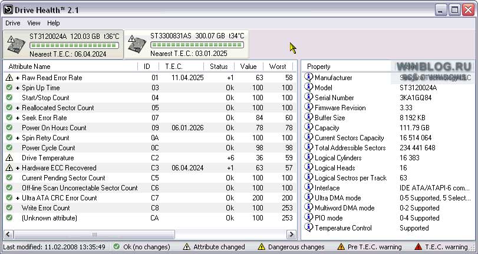The height and width of the screenshot is (254, 478).
Task: Click the OK icon for Power Cycle Count
Action: tap(9, 147)
